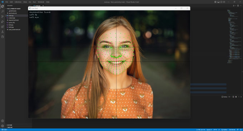Open the Source Control view
The width and height of the screenshot is (243, 131).
3,16
